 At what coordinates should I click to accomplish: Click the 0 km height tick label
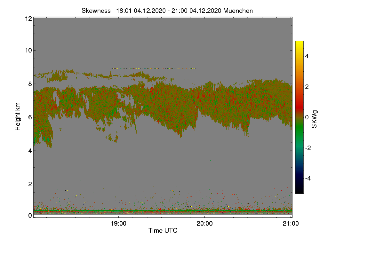30,215
